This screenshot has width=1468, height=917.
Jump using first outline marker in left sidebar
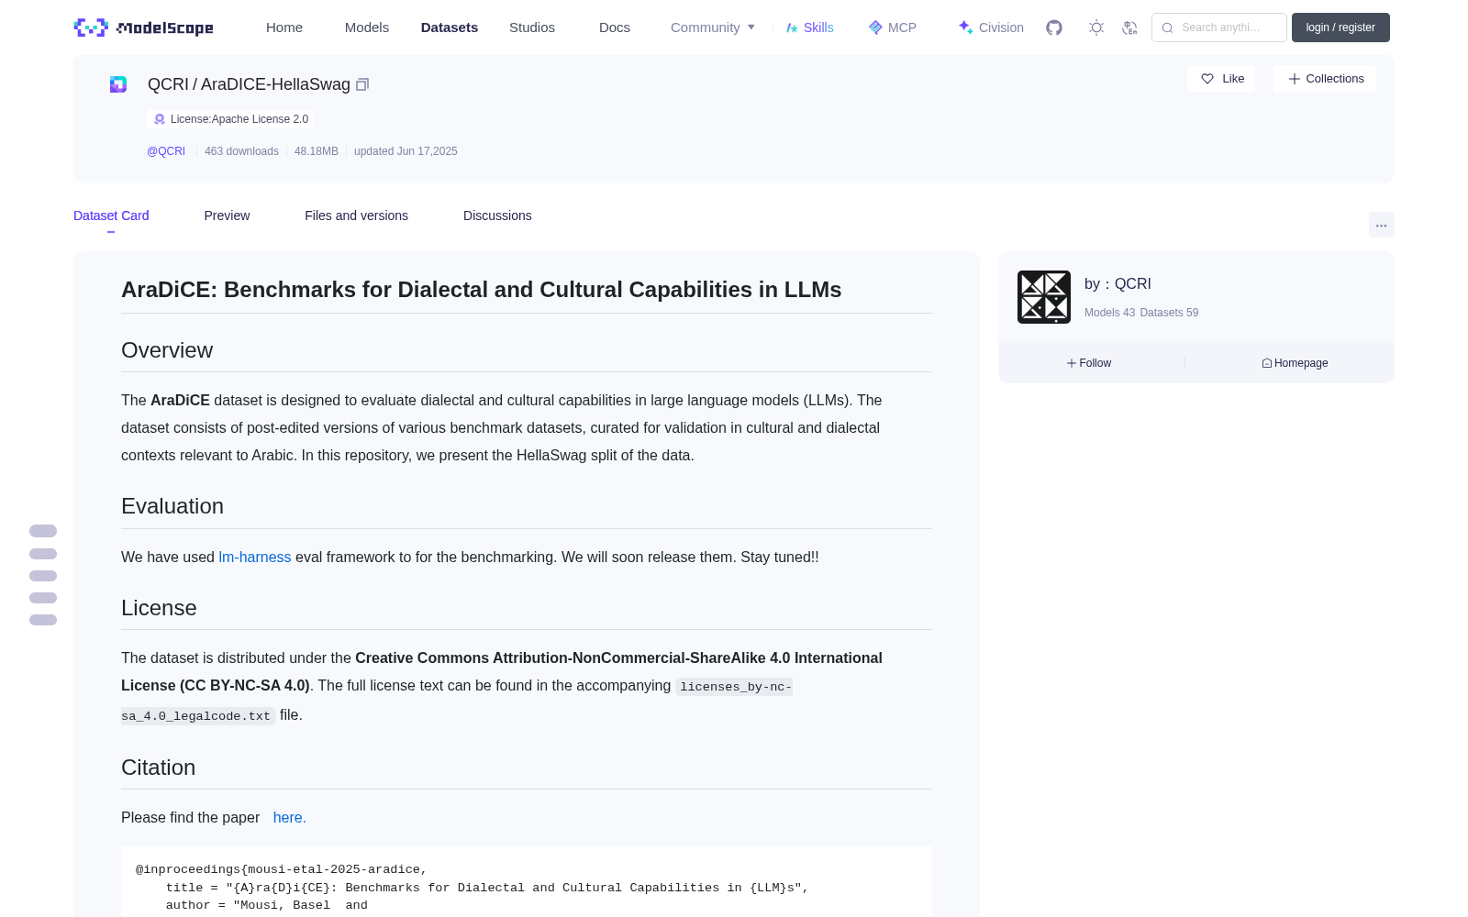[x=43, y=531]
